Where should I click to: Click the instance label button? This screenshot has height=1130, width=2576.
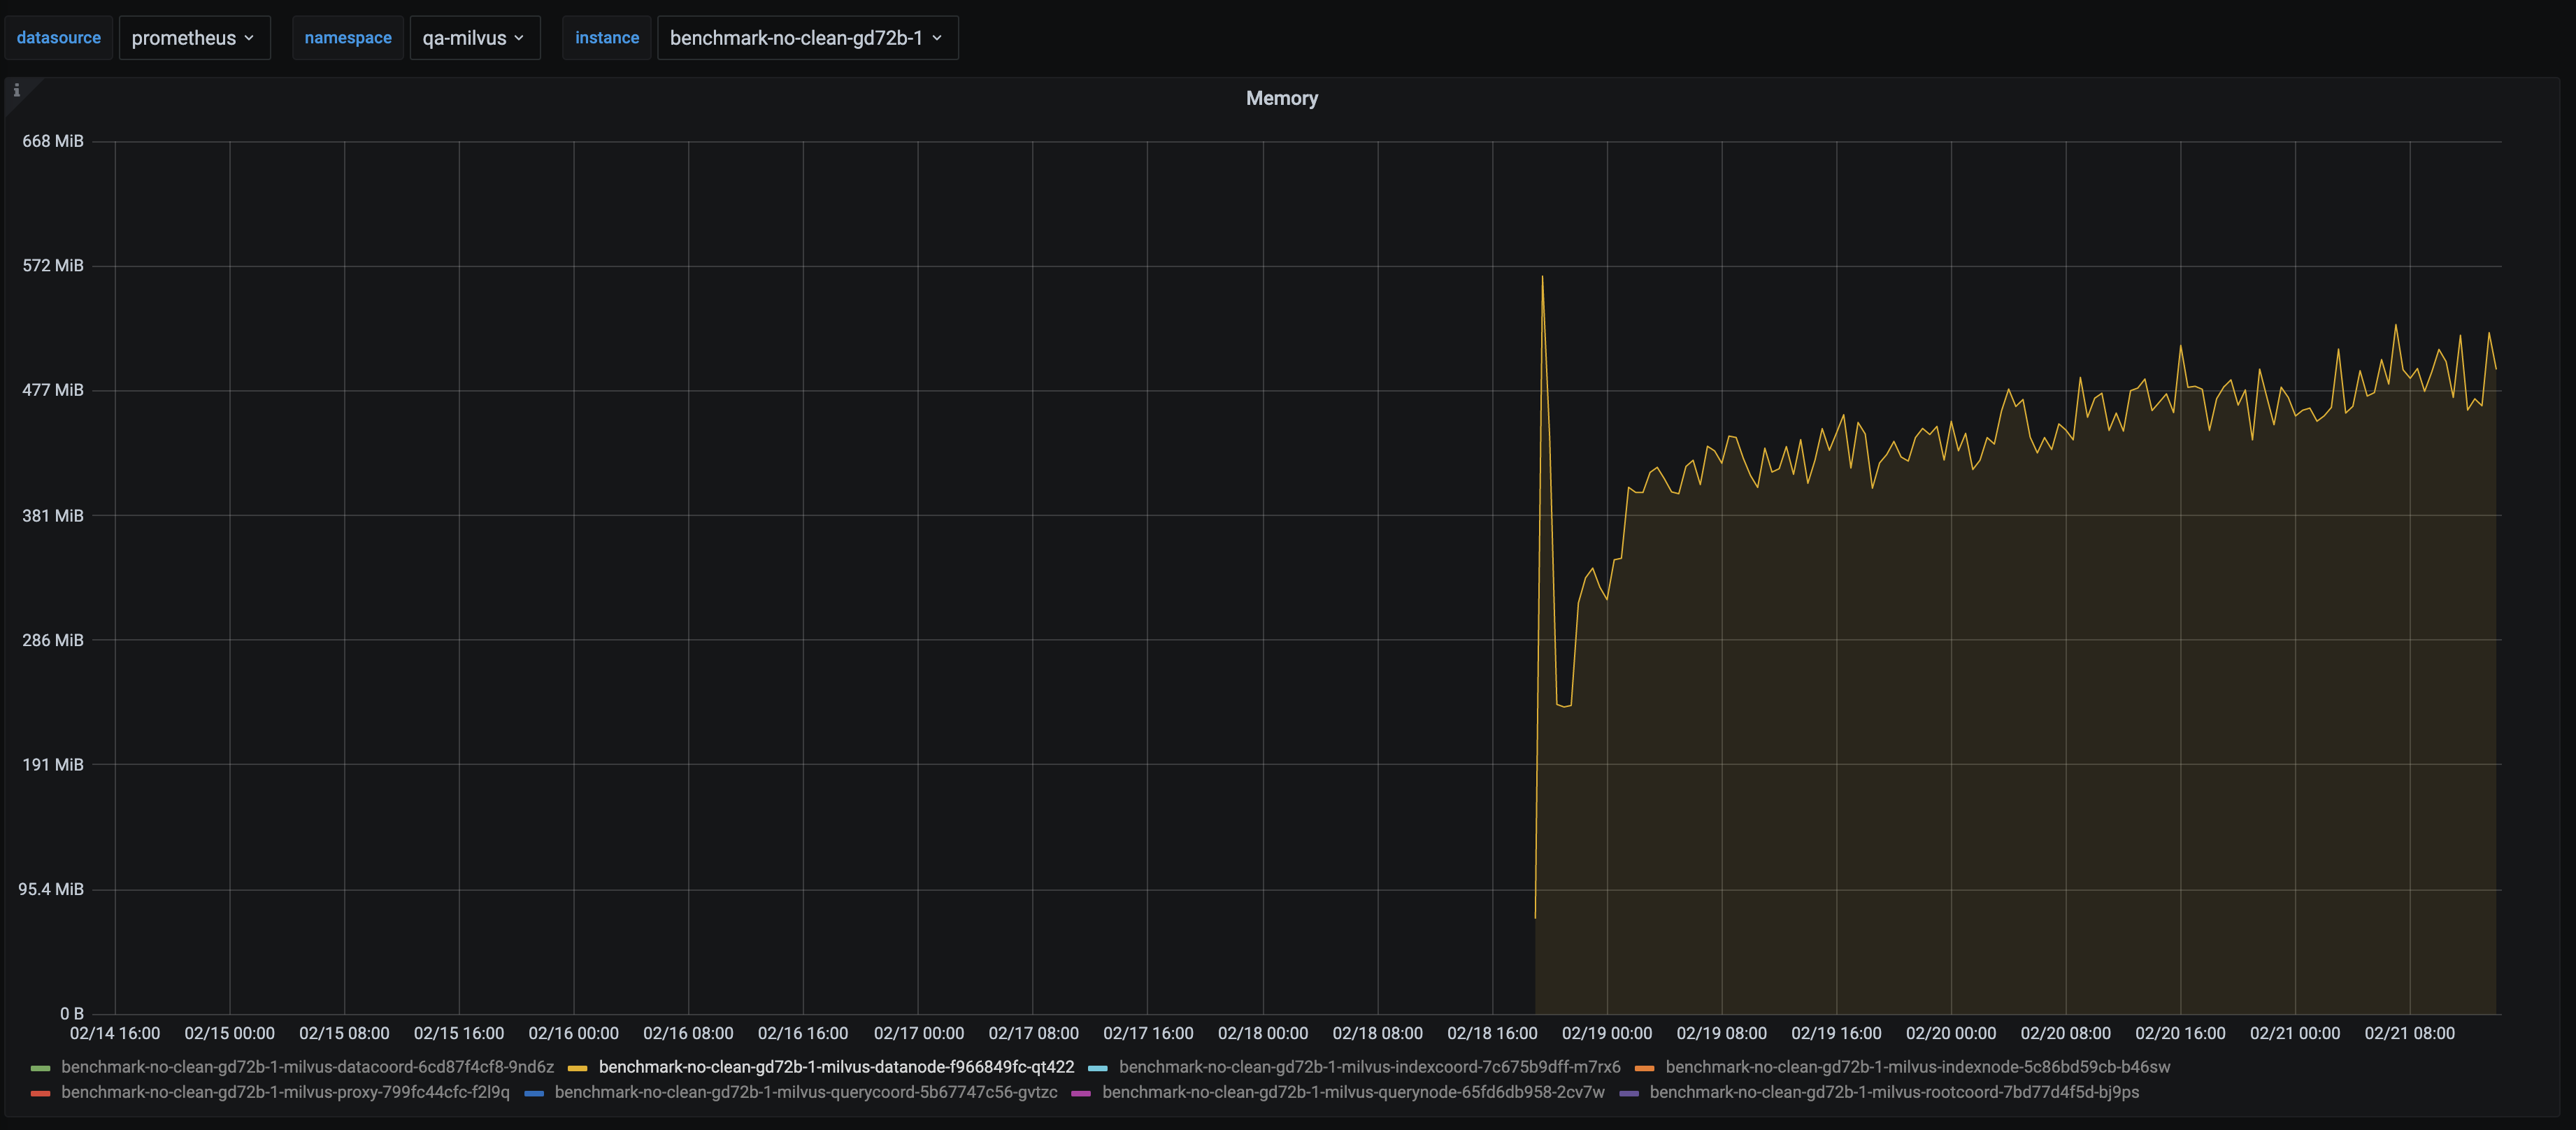pyautogui.click(x=606, y=37)
